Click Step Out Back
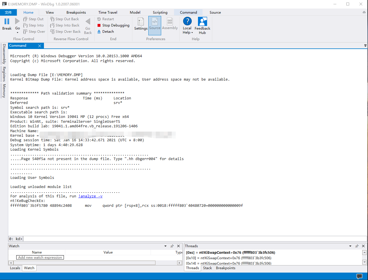This screenshot has width=368, height=280. 64,19
